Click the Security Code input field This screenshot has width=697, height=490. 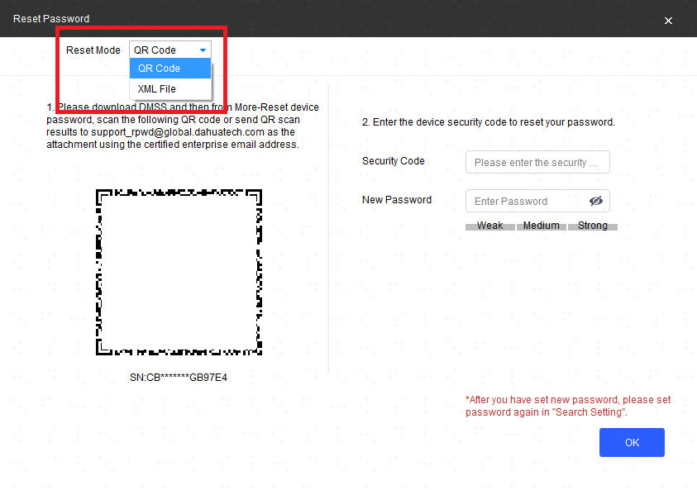(x=537, y=162)
